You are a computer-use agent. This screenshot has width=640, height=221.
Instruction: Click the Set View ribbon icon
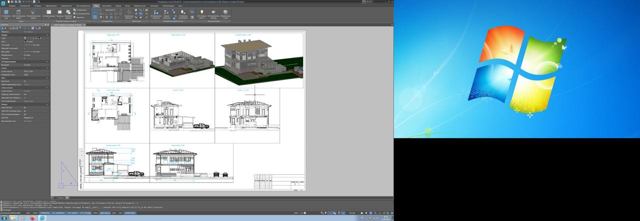tap(6, 12)
